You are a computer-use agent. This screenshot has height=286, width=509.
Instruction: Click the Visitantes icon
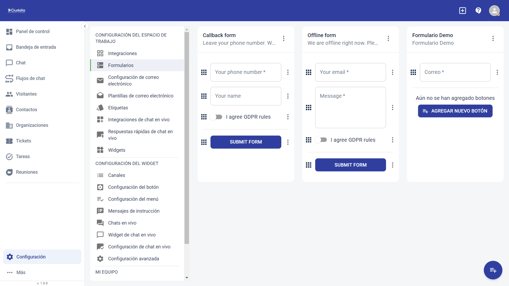(9, 94)
